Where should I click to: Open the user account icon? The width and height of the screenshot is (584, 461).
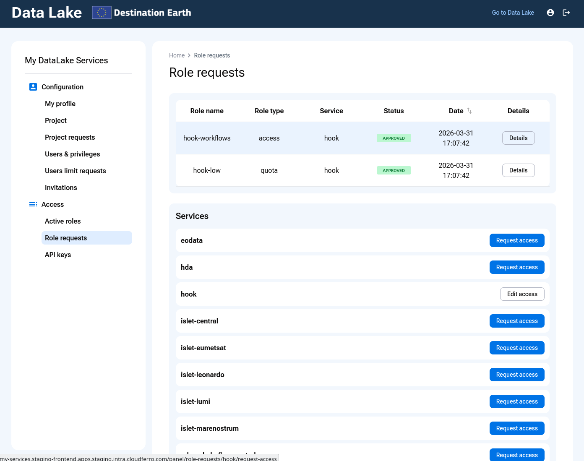(x=550, y=13)
